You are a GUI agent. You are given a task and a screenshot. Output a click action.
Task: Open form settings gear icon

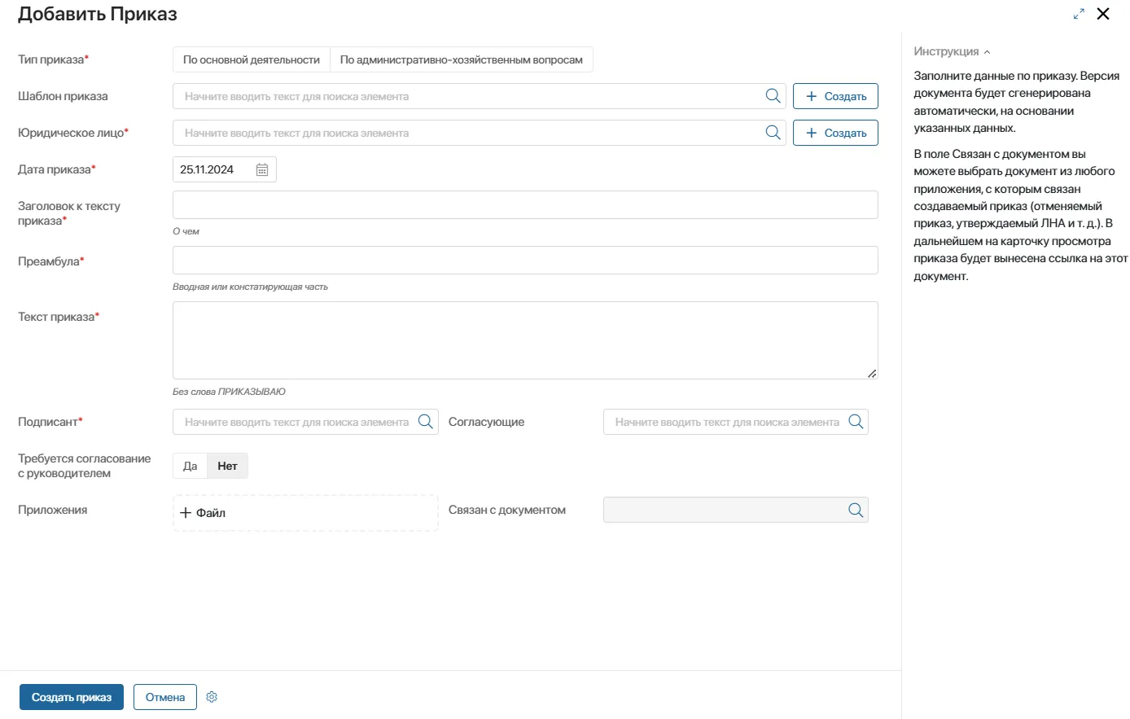(212, 697)
